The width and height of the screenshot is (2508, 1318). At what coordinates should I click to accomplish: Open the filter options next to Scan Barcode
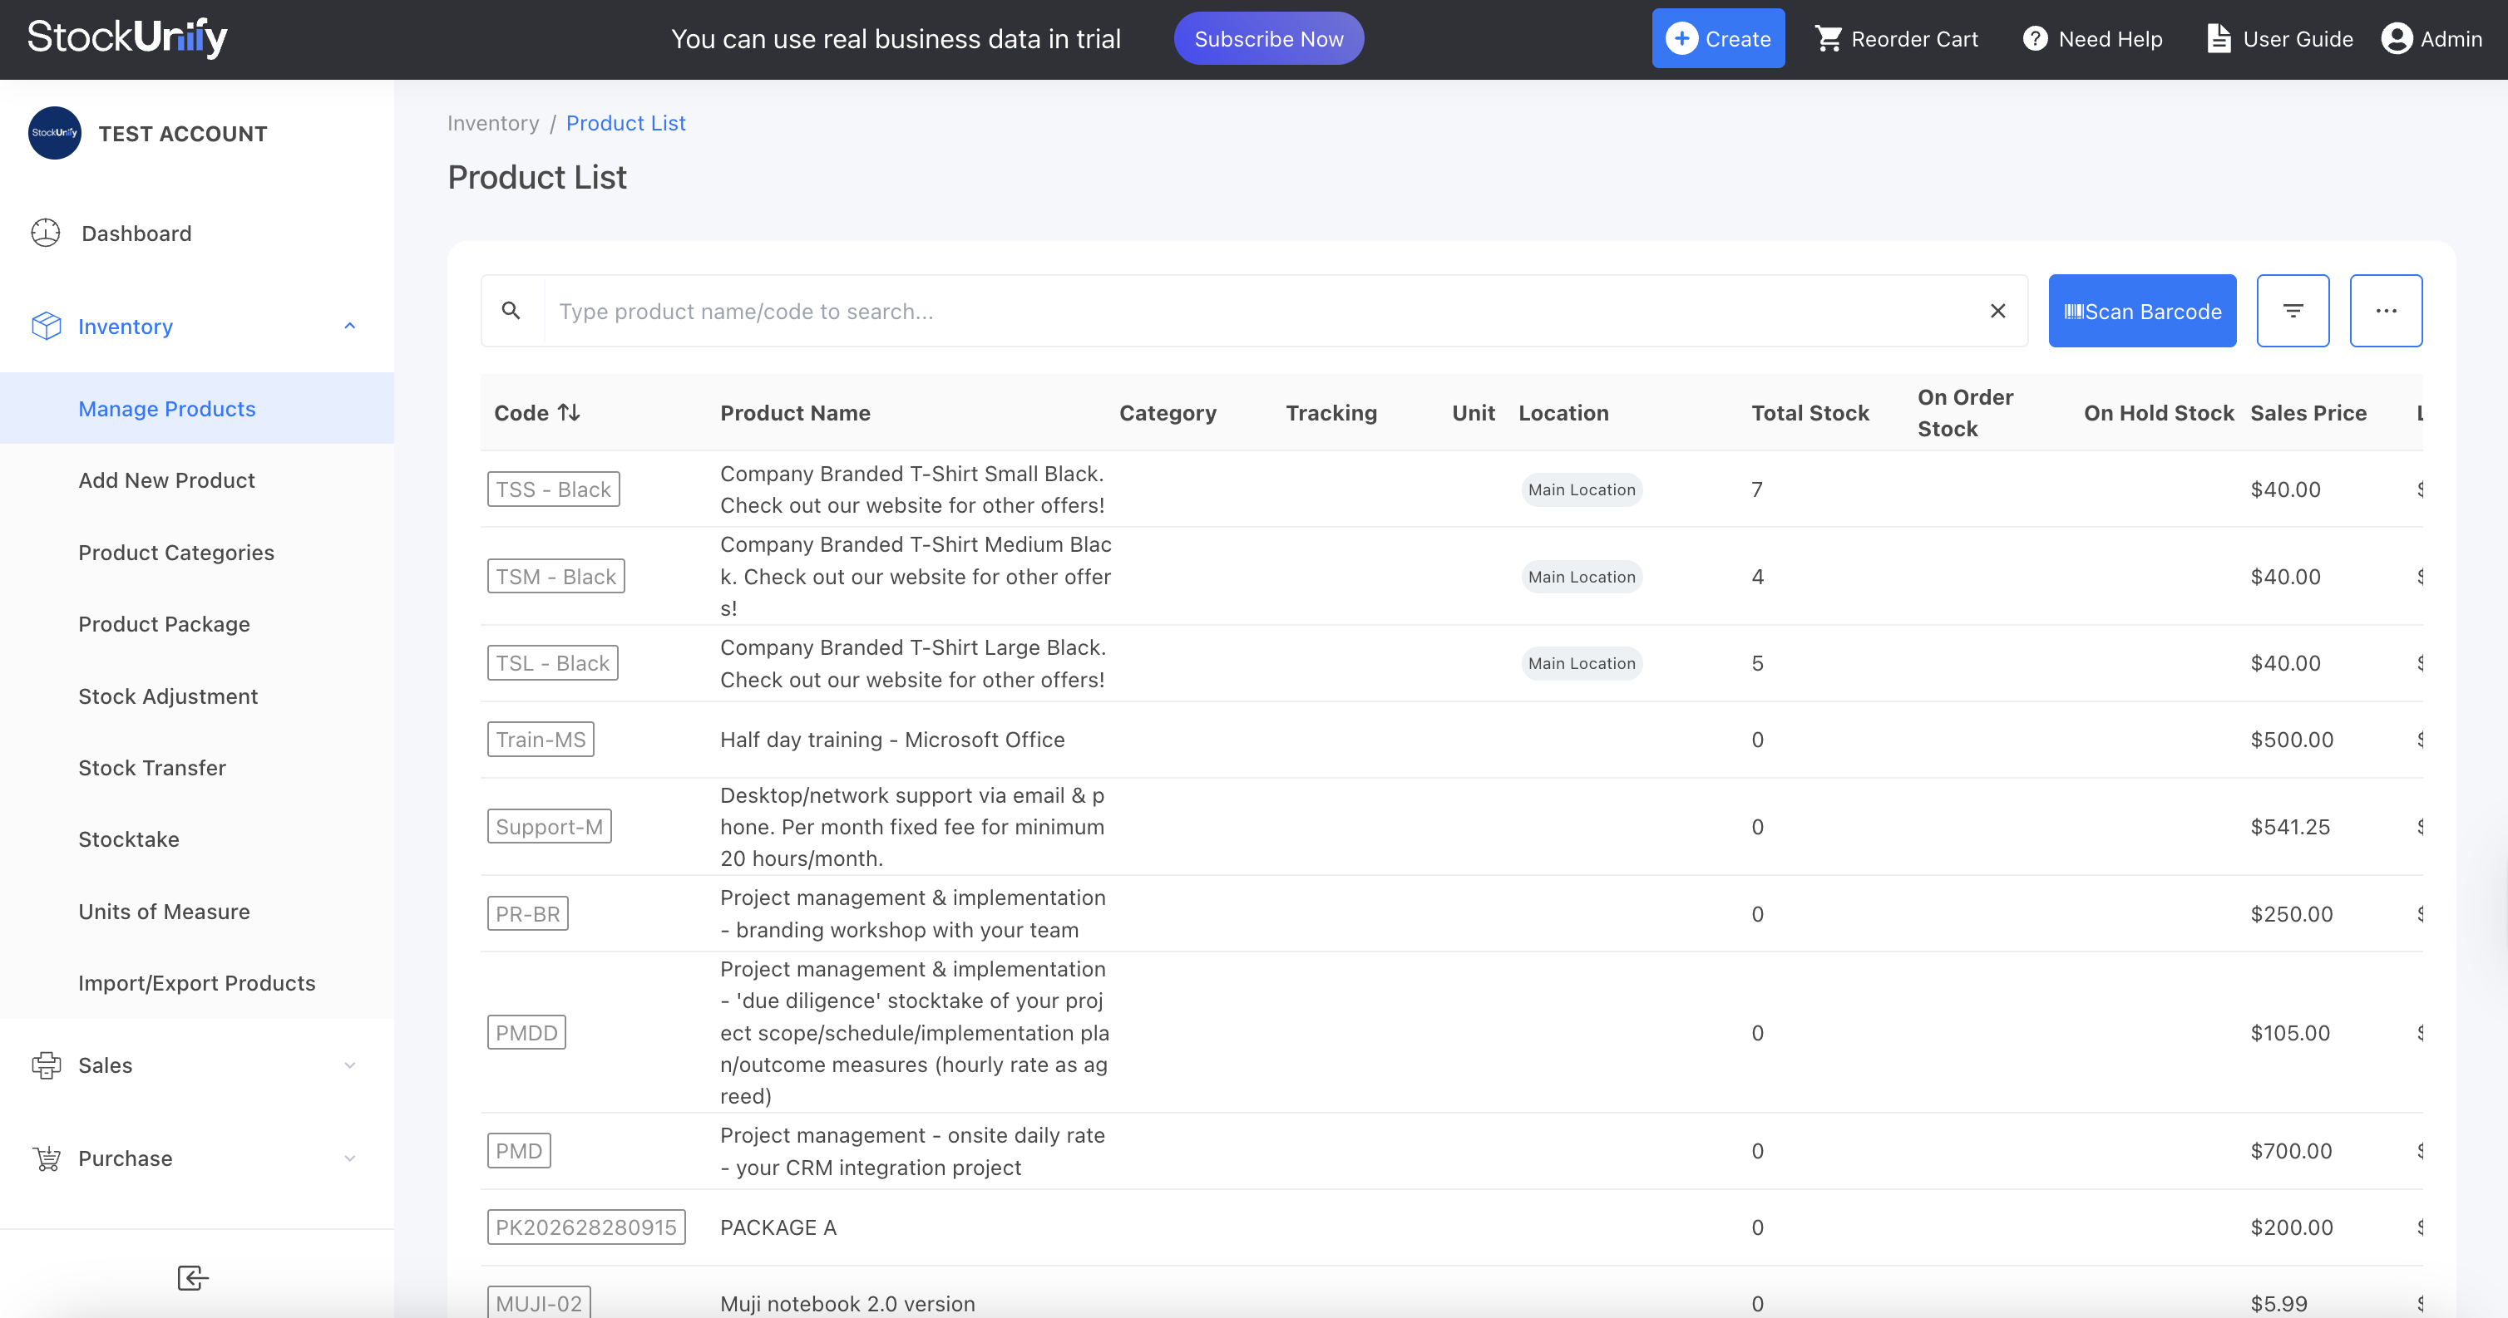point(2293,310)
